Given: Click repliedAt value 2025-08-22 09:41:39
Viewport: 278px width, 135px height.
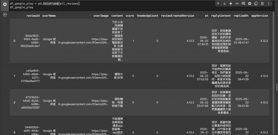Looking at the screenshot, I should click(242, 76).
